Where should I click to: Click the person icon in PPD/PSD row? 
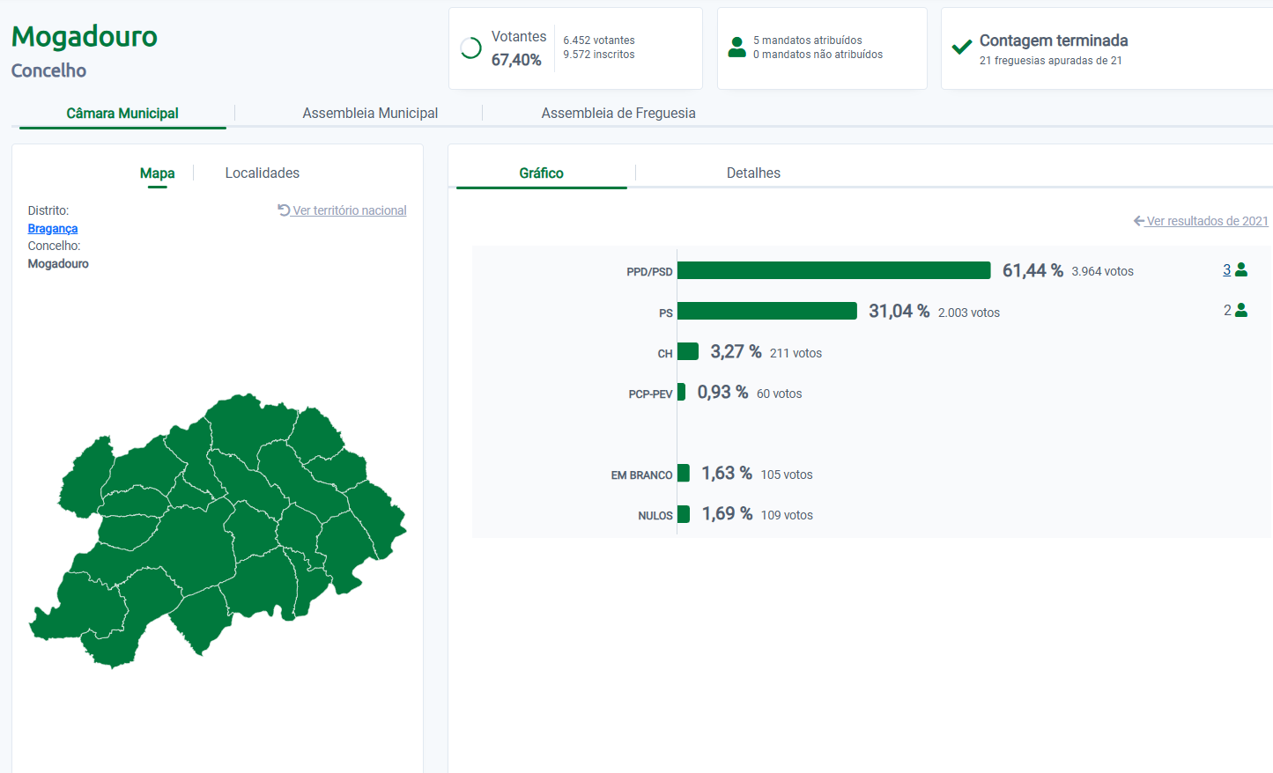pos(1241,270)
